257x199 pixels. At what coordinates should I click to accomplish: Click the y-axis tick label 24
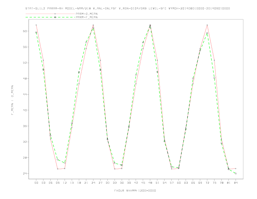tap(25, 174)
